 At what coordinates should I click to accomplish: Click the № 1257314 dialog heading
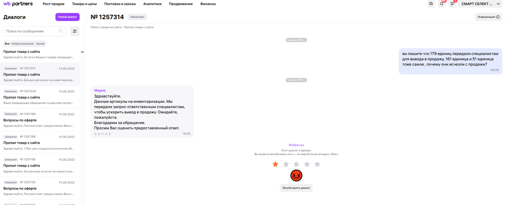pyautogui.click(x=107, y=17)
